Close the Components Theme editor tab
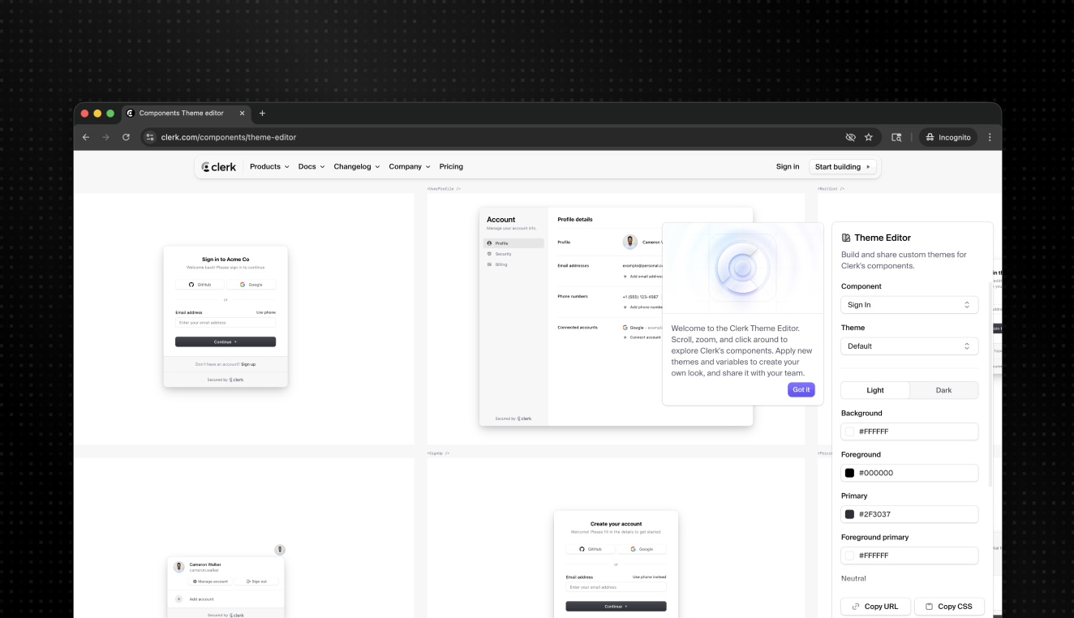This screenshot has width=1074, height=618. click(x=242, y=114)
